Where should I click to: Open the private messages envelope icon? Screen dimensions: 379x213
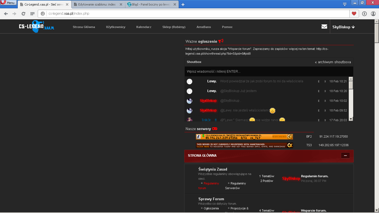coord(324,27)
